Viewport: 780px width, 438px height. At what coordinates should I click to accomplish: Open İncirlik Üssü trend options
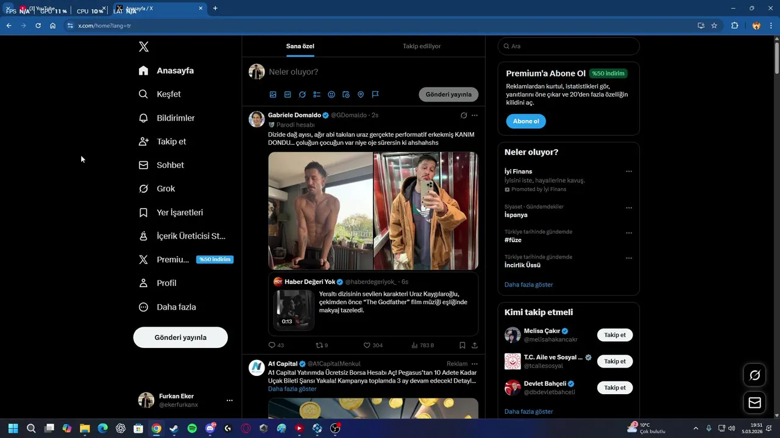tap(629, 258)
